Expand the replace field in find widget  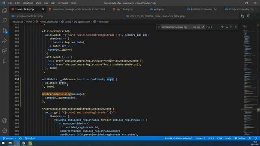(x=159, y=27)
